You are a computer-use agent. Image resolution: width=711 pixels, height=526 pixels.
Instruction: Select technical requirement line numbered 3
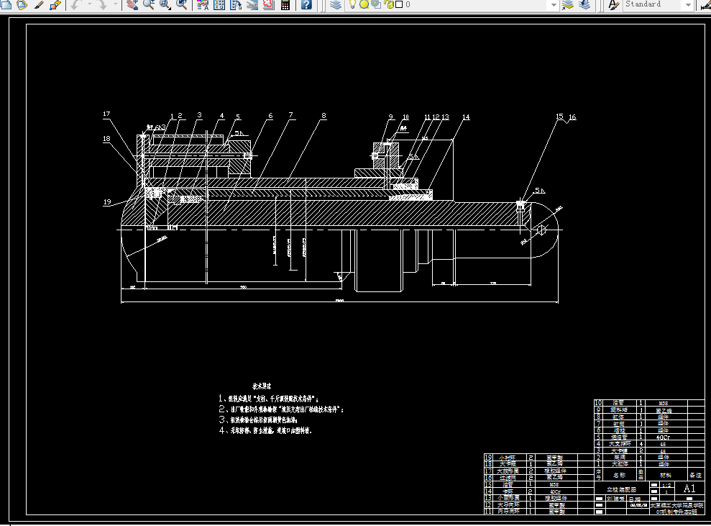point(258,420)
